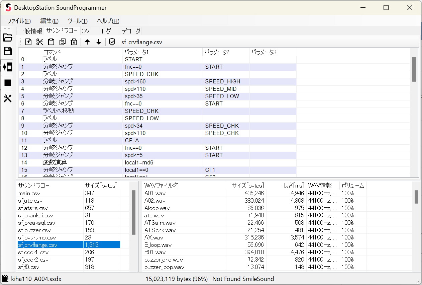Move row up with up arrow
The height and width of the screenshot is (285, 422).
pos(87,42)
